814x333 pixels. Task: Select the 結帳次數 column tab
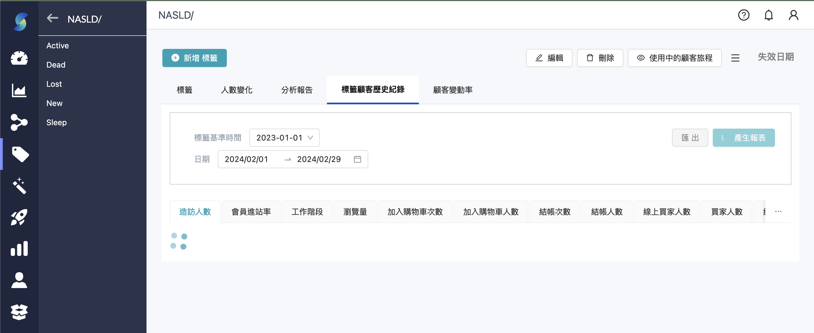555,211
